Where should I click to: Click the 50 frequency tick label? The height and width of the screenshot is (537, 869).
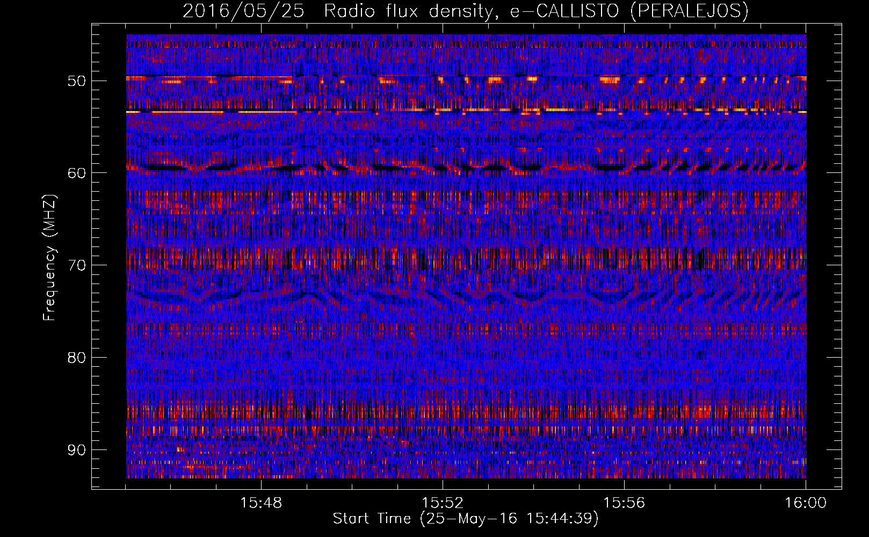coord(76,81)
